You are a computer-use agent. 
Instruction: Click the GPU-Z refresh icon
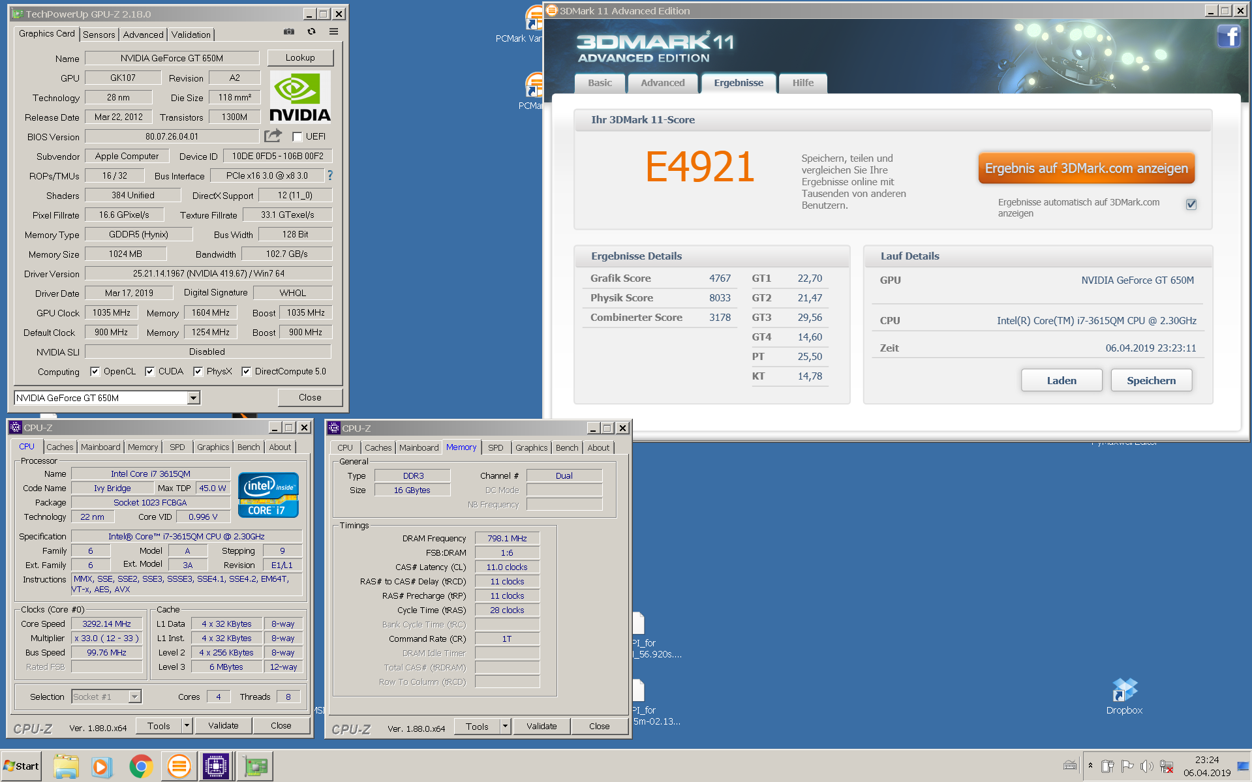click(311, 31)
